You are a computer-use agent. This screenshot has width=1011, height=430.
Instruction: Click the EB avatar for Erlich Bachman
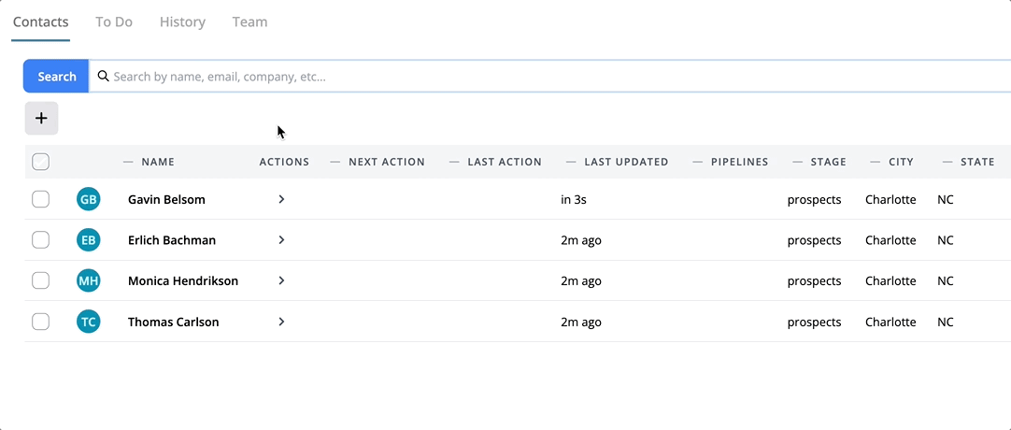coord(88,240)
